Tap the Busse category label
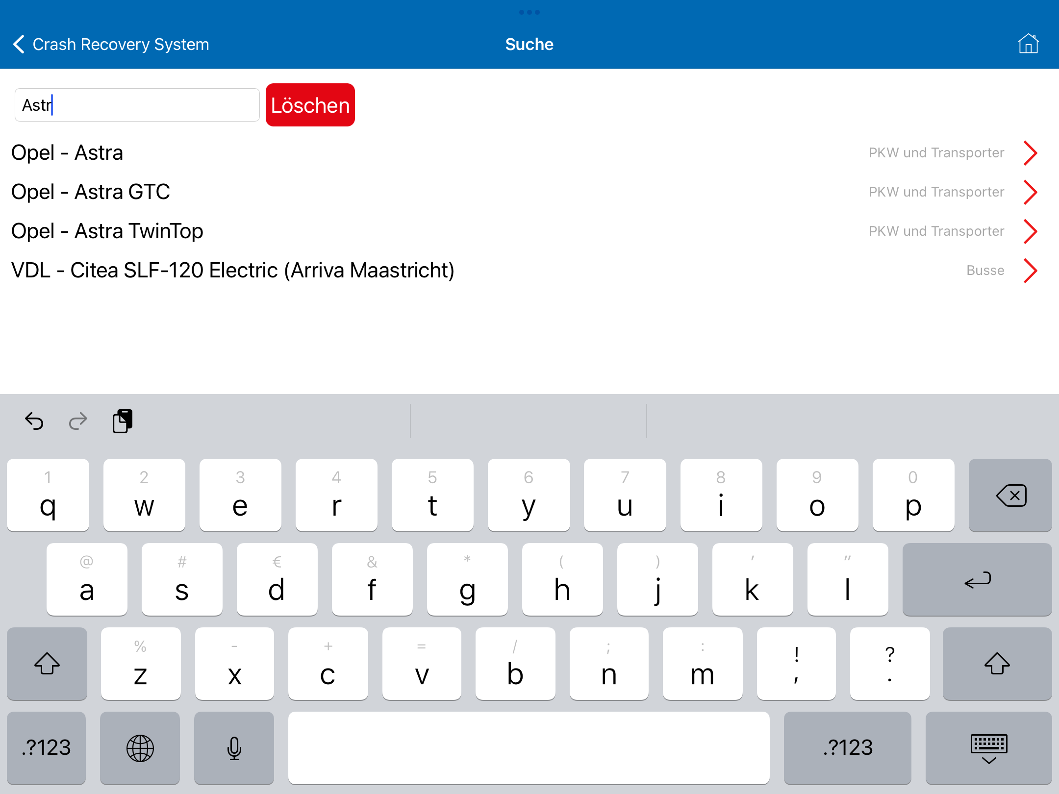 [985, 271]
